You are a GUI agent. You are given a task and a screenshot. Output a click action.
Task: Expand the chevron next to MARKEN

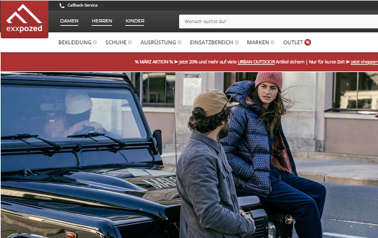click(273, 42)
